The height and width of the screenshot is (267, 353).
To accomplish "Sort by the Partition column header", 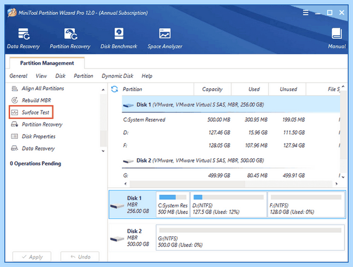I will coord(158,89).
